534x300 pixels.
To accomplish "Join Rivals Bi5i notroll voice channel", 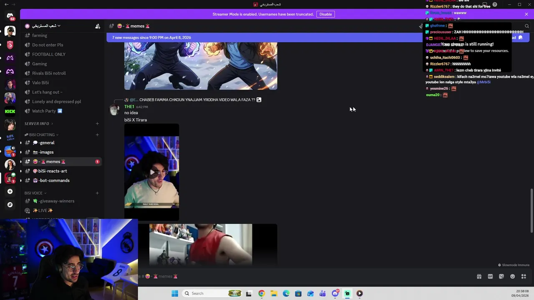I will coord(63,73).
